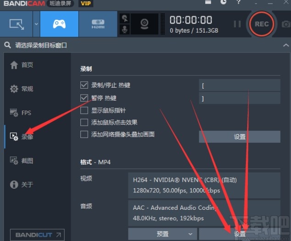The width and height of the screenshot is (291, 241).
Task: Click the H264 NVIDIA NVENC video info
Action: 204,185
